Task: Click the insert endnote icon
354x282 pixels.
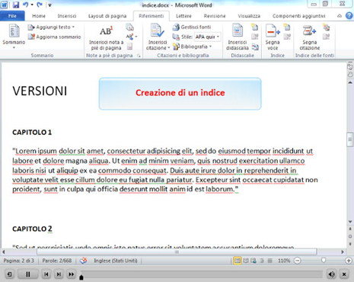Action: [129, 27]
